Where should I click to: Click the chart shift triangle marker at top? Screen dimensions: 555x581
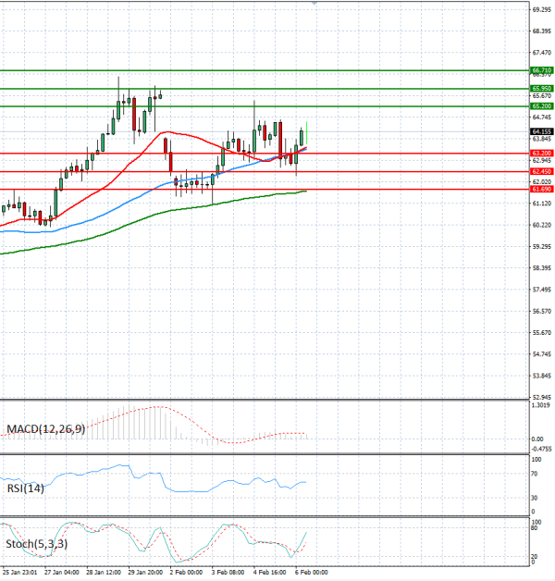314,4
